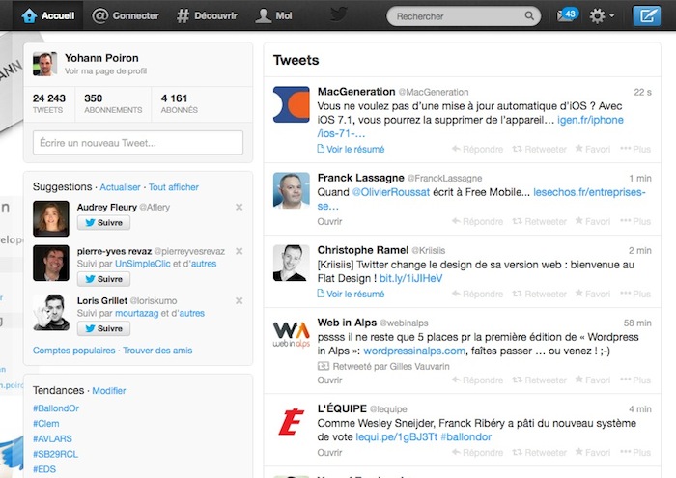Open the Moi profile tab
This screenshot has height=478, width=676.
coord(273,16)
